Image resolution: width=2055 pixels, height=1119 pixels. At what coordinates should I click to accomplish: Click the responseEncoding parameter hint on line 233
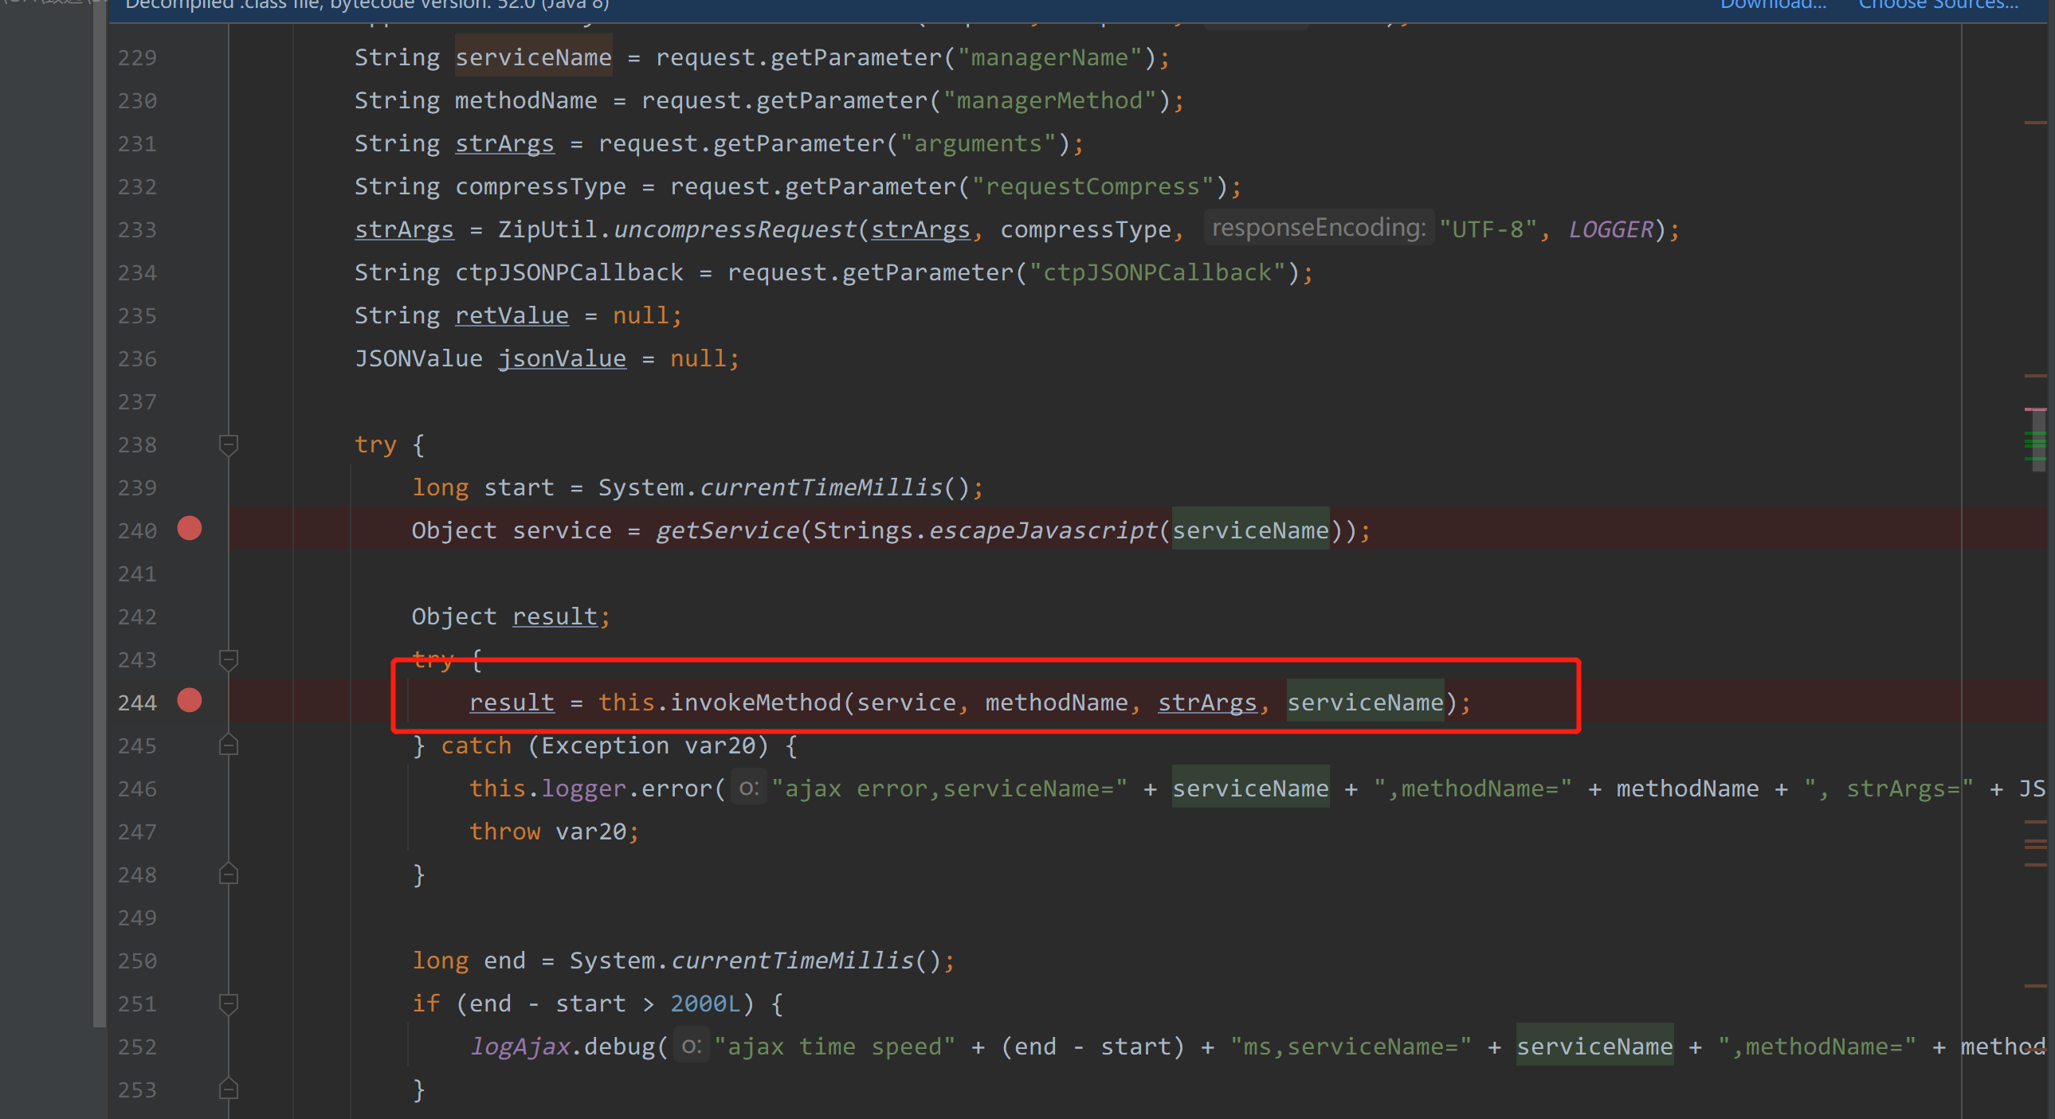[1318, 228]
